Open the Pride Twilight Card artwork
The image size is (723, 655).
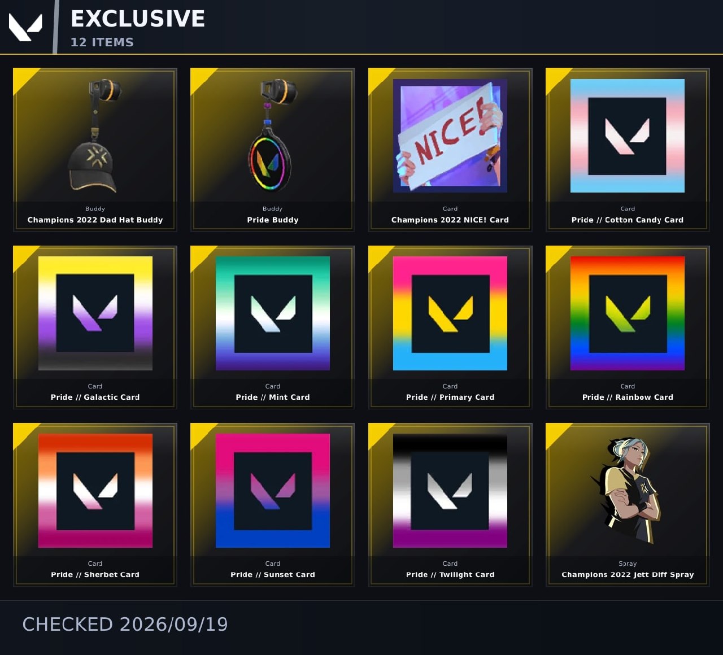450,491
